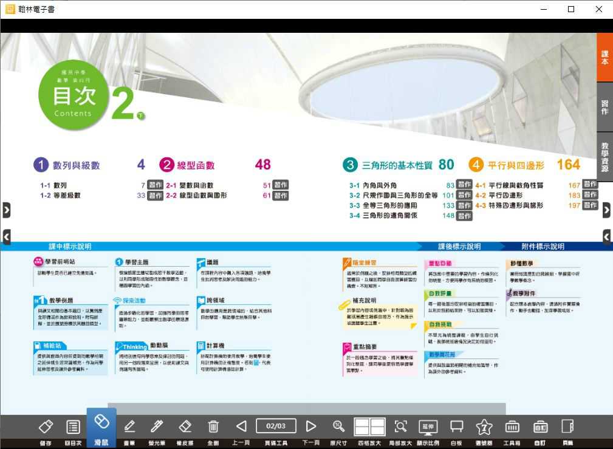
Task: Open the 顯示比例 display ratio icon
Action: coord(428,427)
